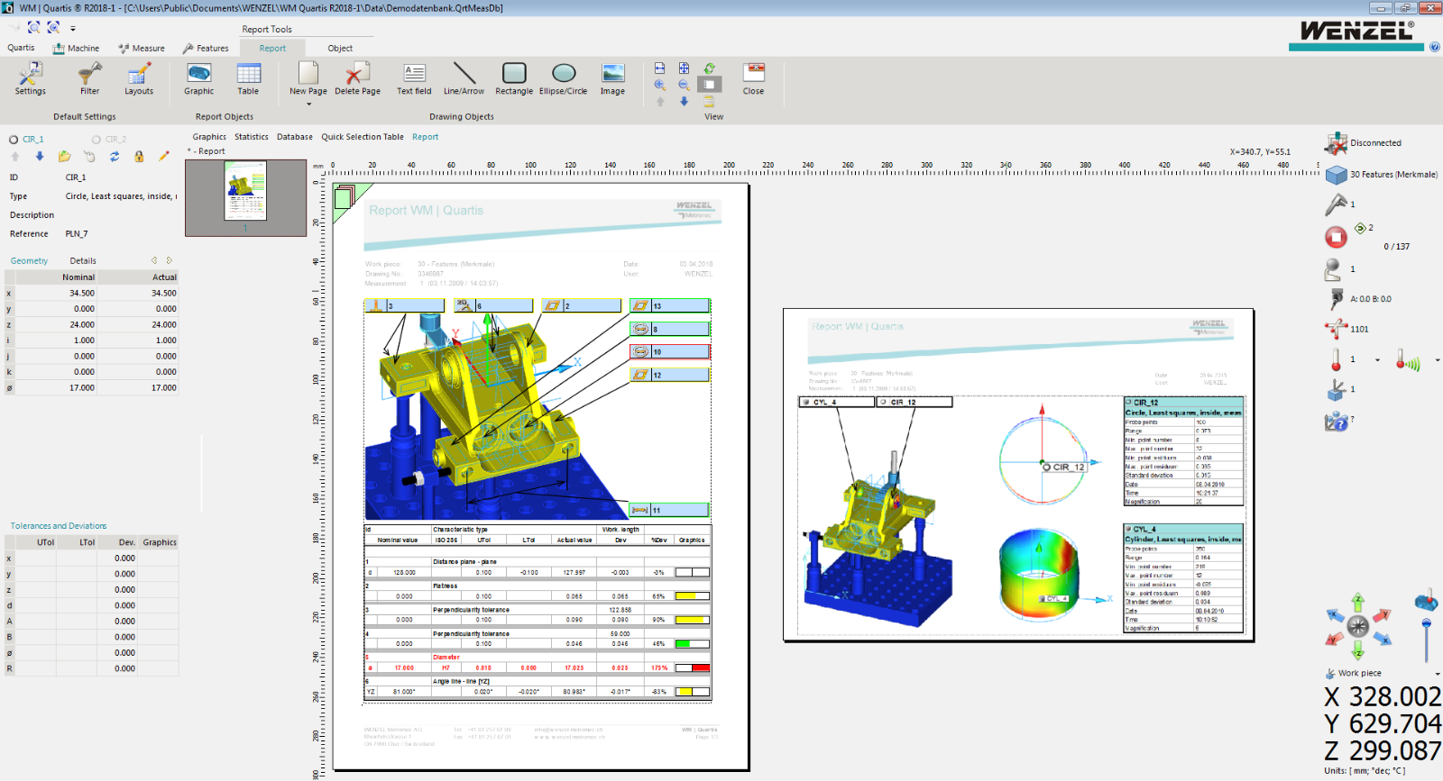Open the Statistics tab
The height and width of the screenshot is (781, 1443).
tap(251, 137)
